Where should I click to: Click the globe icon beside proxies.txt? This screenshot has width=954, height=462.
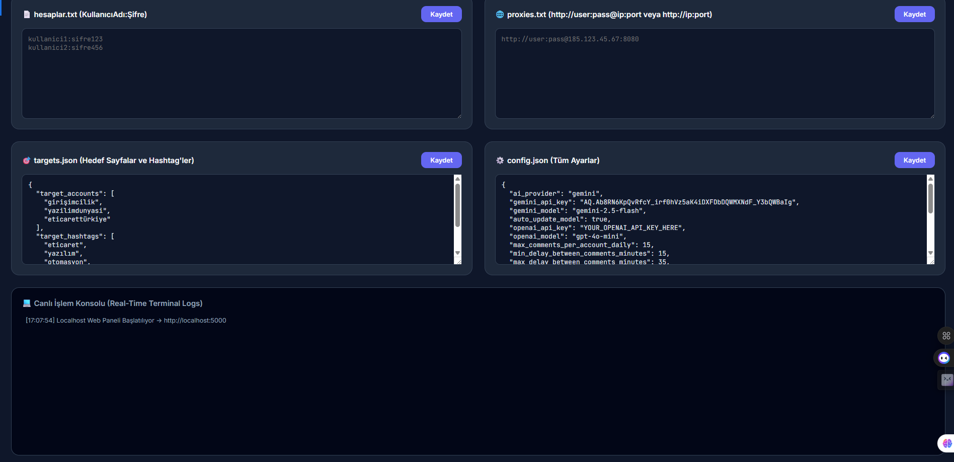[500, 15]
